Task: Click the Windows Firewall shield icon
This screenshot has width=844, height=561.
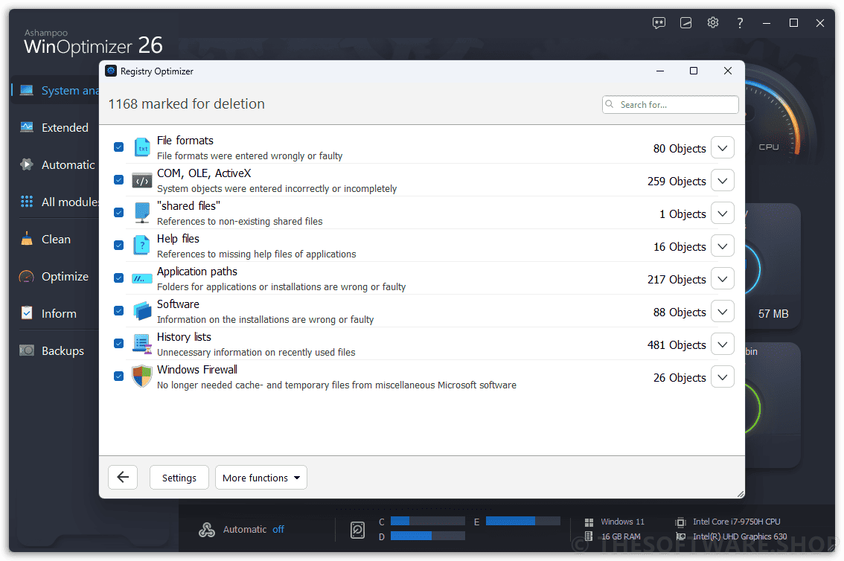Action: (142, 376)
